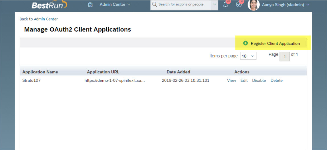327x150 pixels.
Task: Click the page number input field
Action: tap(285, 56)
